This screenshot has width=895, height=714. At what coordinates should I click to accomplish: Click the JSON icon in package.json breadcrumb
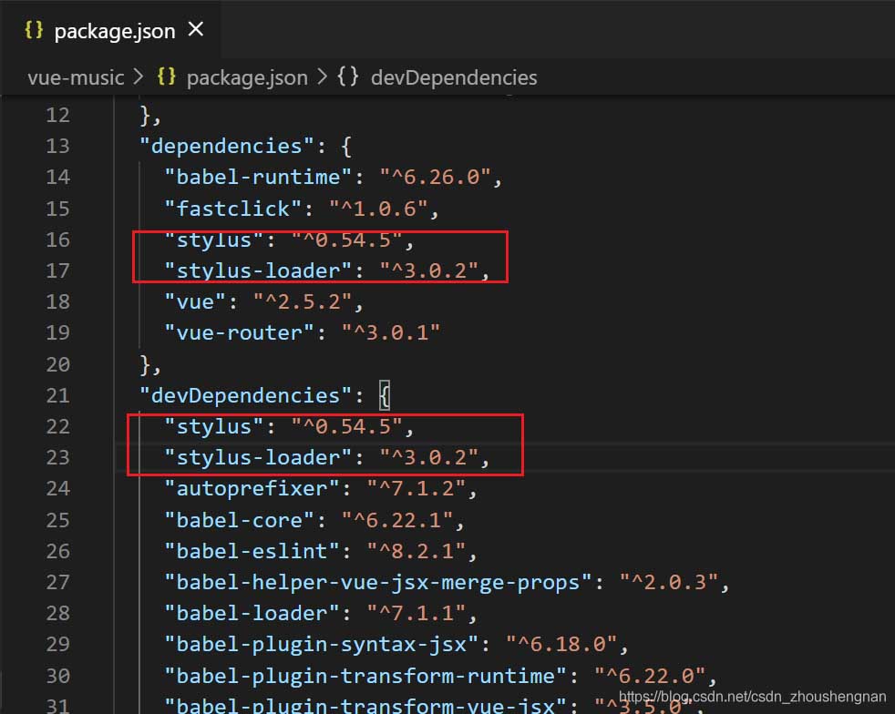coord(166,77)
